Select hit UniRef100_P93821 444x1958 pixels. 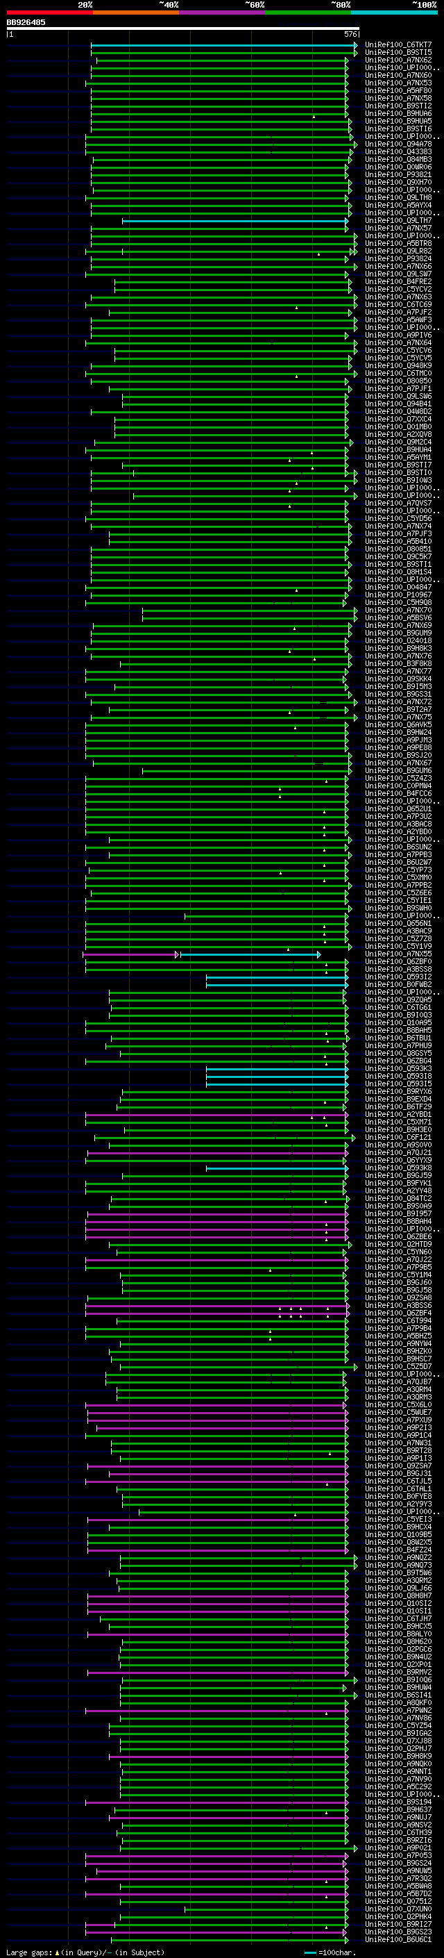tap(398, 175)
